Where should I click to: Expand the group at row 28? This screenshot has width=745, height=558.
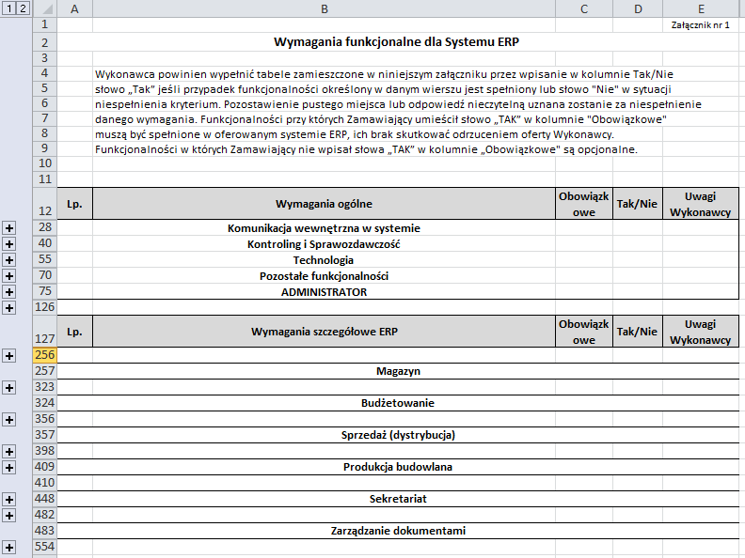pos(9,228)
